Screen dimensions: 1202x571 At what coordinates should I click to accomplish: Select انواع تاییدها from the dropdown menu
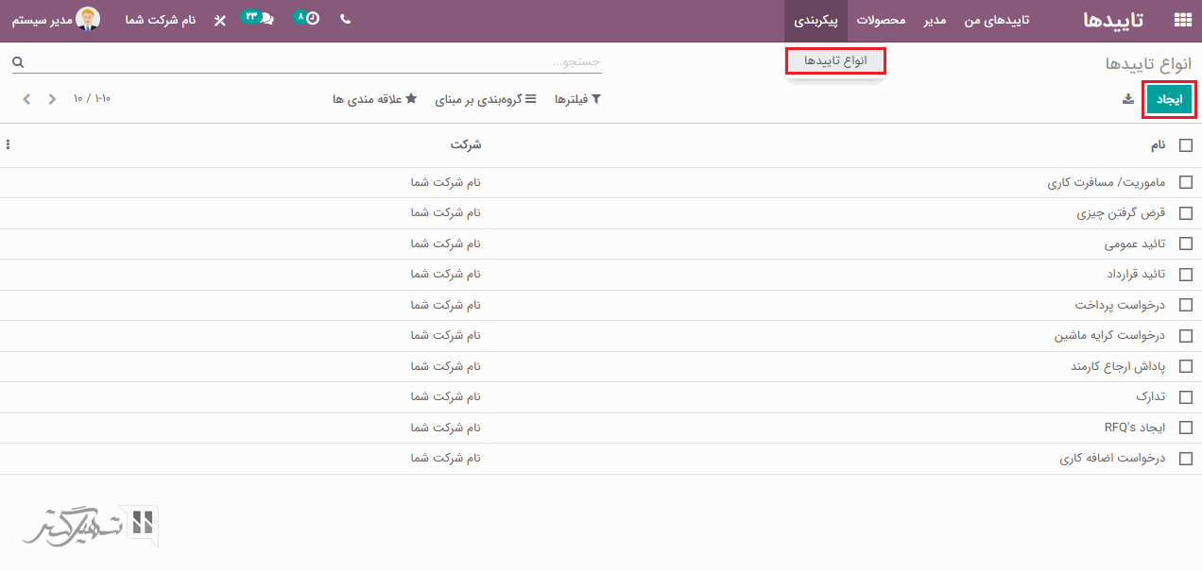pyautogui.click(x=835, y=60)
